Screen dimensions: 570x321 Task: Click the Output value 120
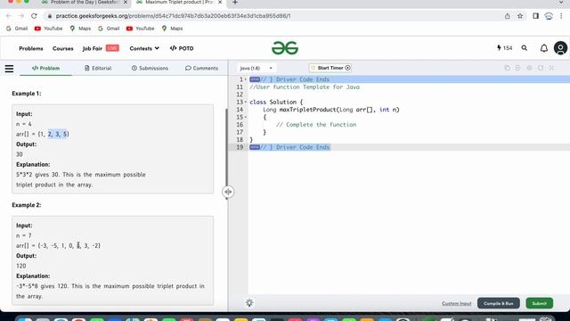pos(21,266)
